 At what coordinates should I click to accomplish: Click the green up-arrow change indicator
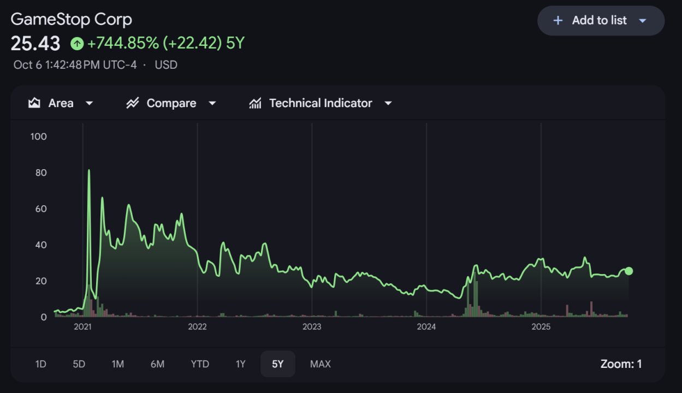coord(77,43)
